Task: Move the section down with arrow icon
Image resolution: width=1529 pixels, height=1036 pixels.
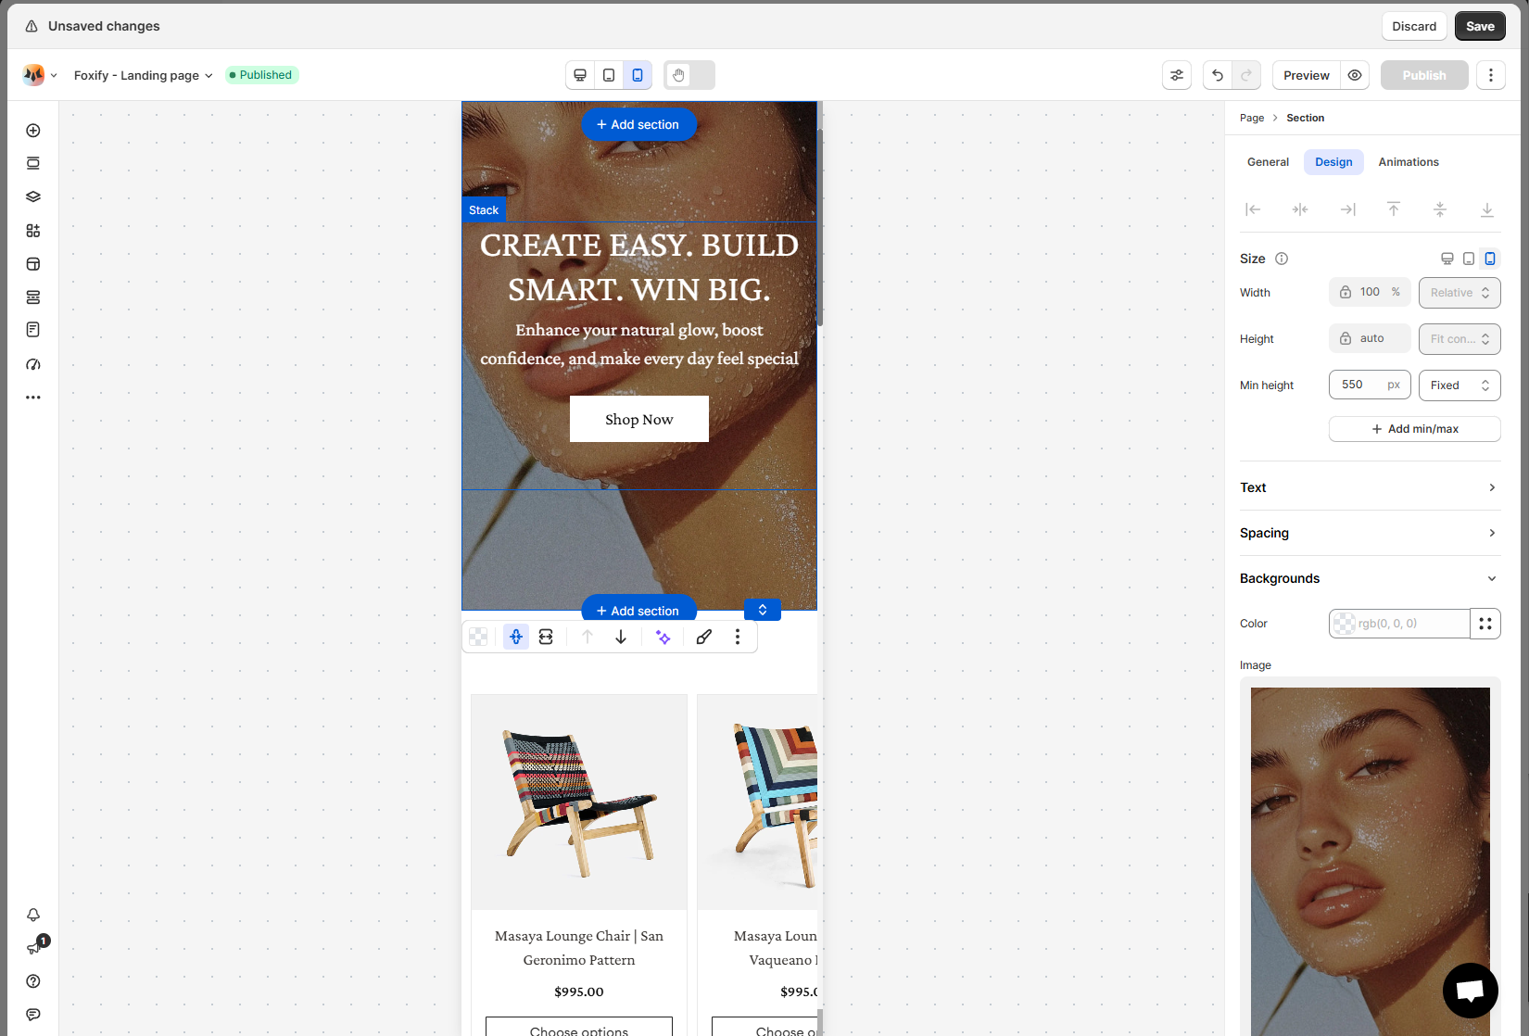Action: pyautogui.click(x=621, y=637)
